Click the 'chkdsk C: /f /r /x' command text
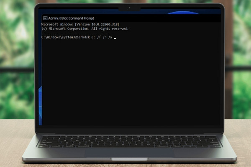 [x=95, y=37]
